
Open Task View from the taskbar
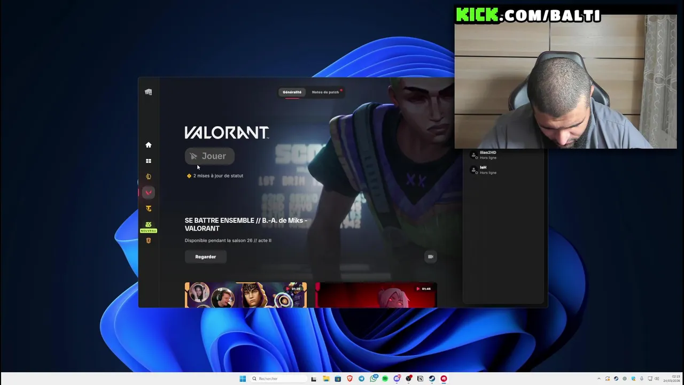[x=314, y=379]
